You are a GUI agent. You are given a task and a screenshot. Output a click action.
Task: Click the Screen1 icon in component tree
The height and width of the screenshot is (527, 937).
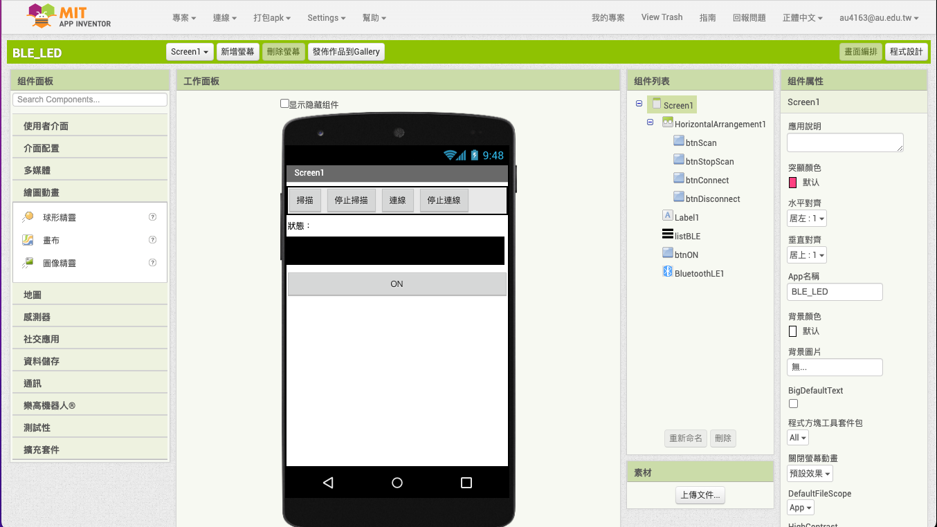(656, 104)
